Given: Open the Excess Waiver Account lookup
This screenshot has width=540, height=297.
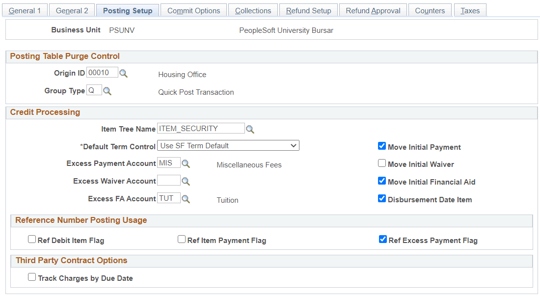Looking at the screenshot, I should (186, 180).
